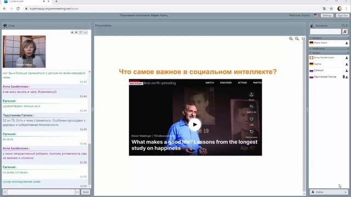Image resolution: width=351 pixels, height=197 pixels.
Task: Open the browser profile avatar
Action: (339, 9)
